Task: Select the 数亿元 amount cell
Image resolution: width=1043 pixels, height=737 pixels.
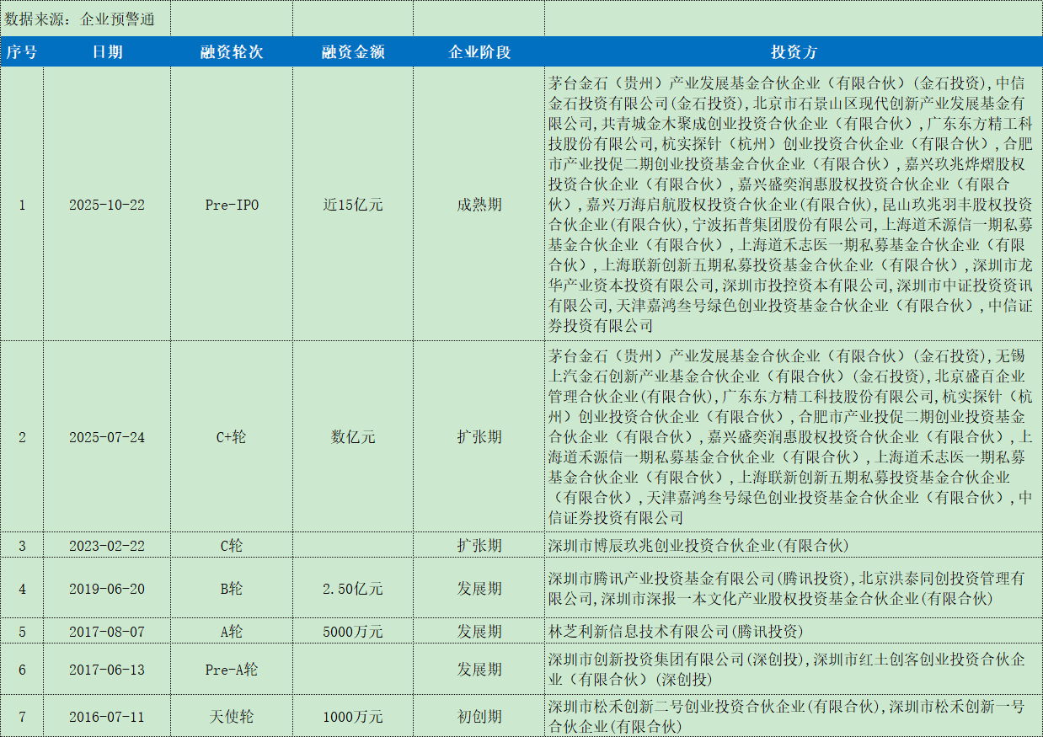Action: (x=354, y=437)
